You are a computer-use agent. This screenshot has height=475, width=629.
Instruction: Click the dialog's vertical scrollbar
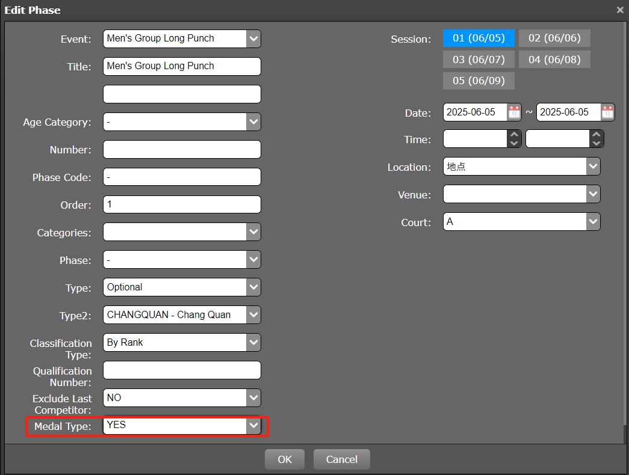[625, 433]
